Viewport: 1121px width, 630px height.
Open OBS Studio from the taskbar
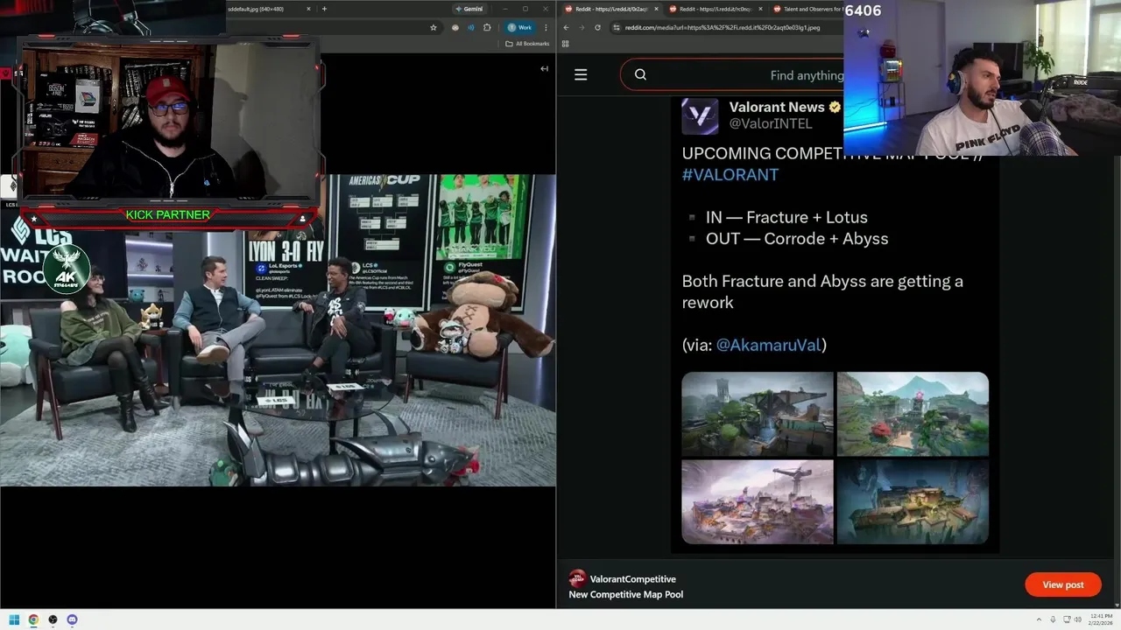point(53,619)
